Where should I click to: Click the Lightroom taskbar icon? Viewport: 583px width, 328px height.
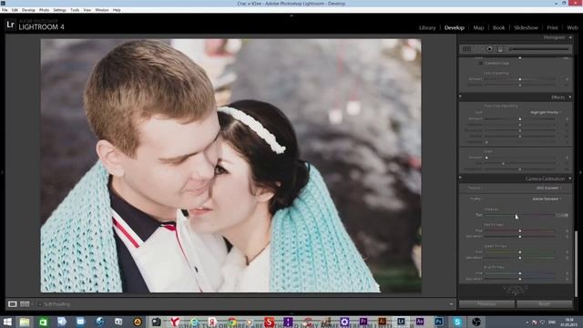click(401, 322)
